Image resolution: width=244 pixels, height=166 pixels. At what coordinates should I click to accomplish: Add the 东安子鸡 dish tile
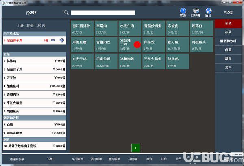point(82,61)
